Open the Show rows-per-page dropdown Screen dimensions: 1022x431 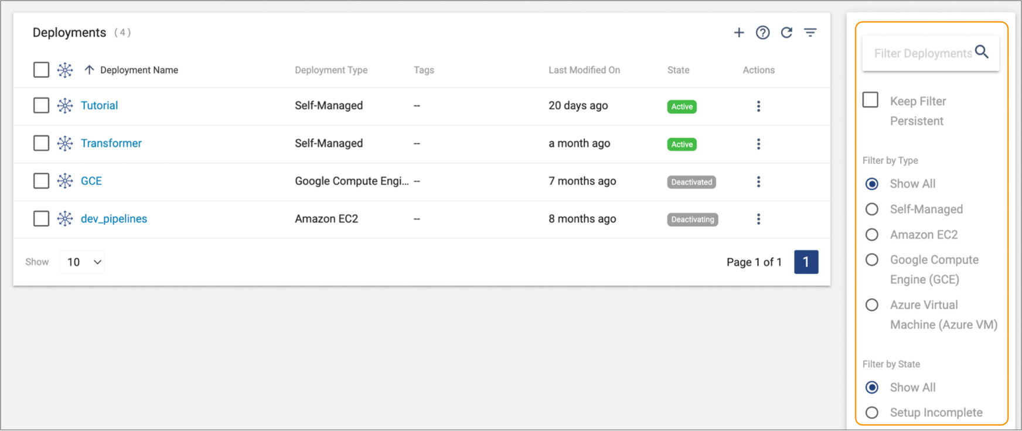coord(82,262)
